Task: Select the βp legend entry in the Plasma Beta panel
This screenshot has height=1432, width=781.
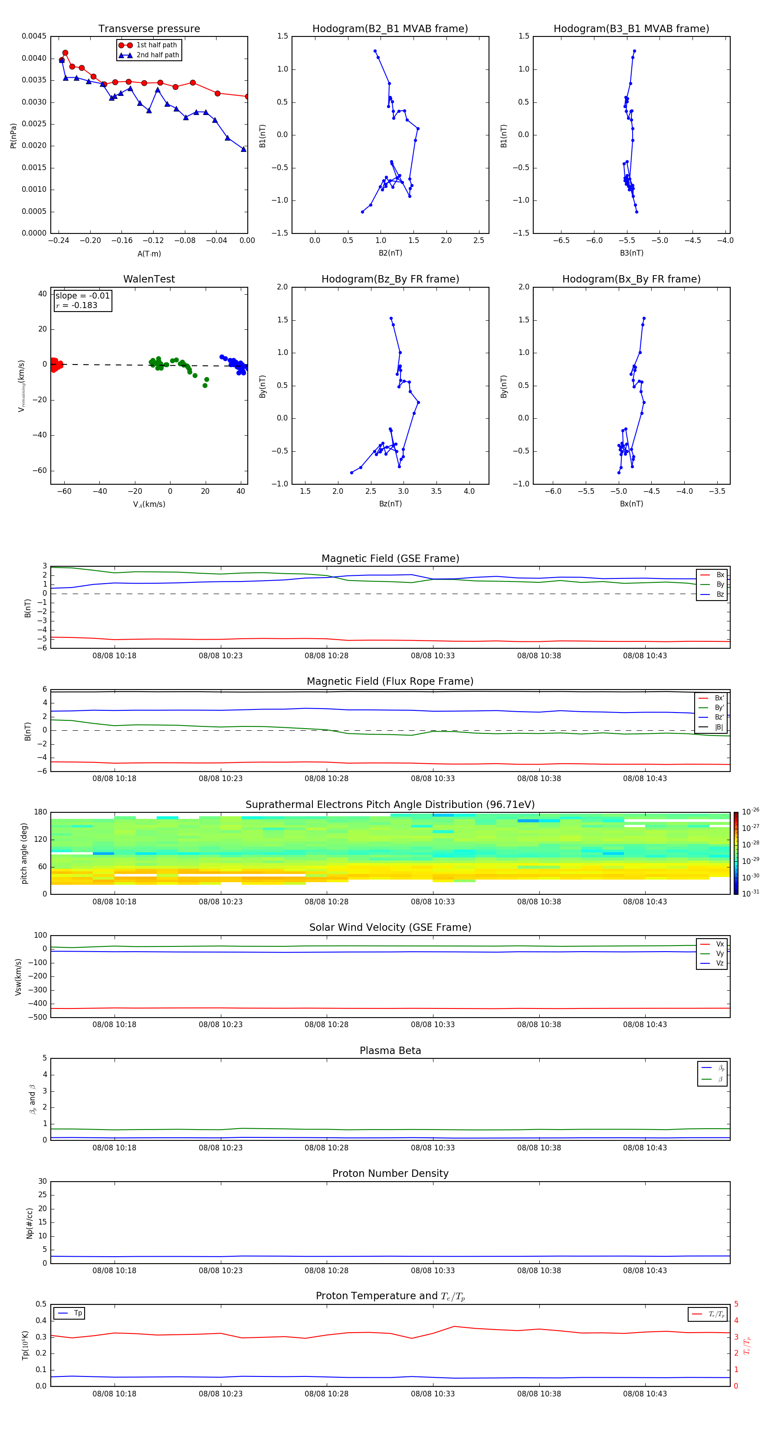Action: (x=712, y=1068)
